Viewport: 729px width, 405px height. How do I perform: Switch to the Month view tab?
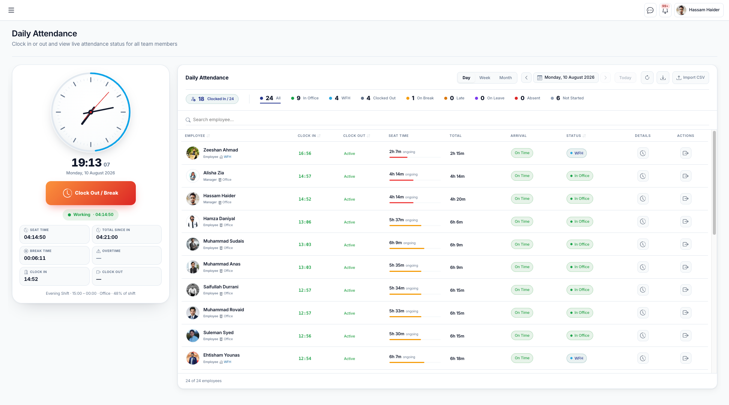coord(505,78)
